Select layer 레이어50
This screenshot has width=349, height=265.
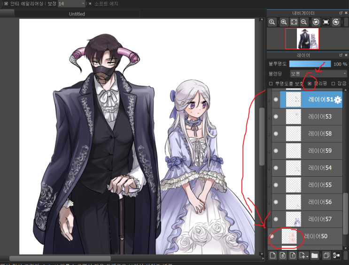point(305,236)
